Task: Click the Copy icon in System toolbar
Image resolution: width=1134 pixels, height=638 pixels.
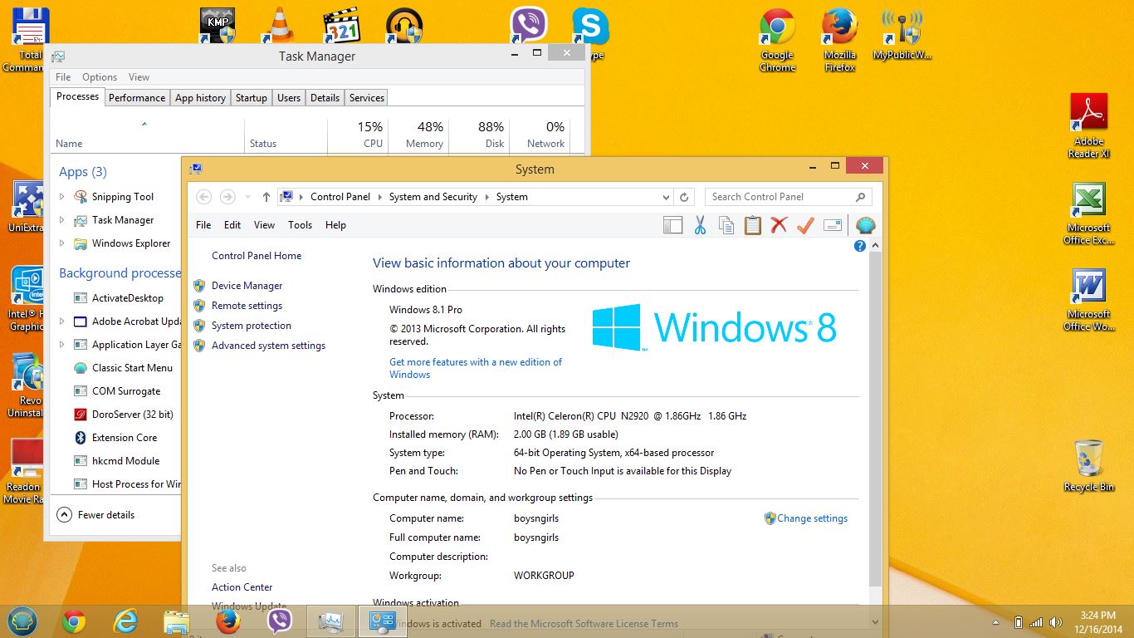Action: click(x=726, y=225)
